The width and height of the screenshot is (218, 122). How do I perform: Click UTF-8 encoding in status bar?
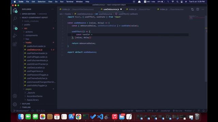tap(150, 111)
